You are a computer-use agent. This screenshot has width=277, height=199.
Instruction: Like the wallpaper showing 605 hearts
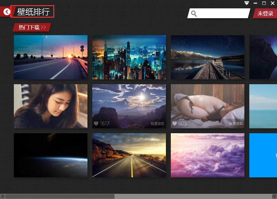[174, 123]
